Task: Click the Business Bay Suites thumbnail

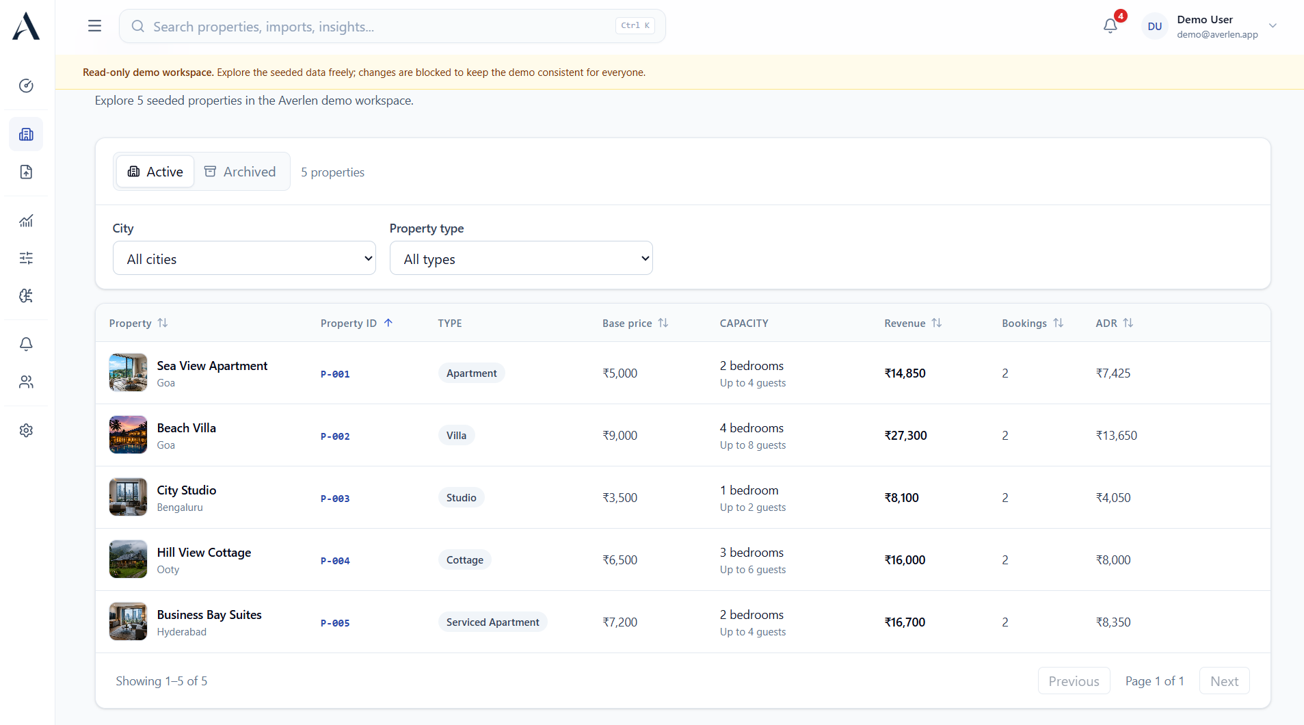Action: coord(128,621)
